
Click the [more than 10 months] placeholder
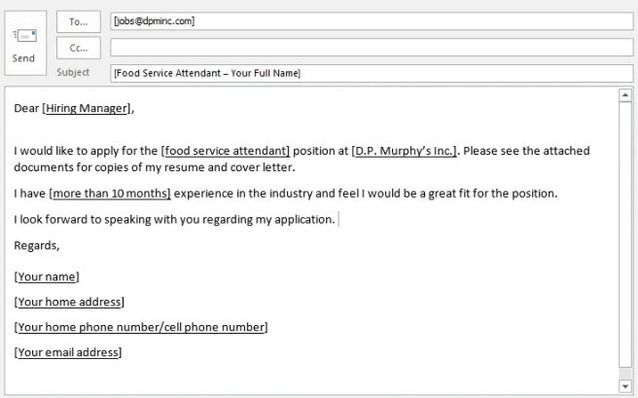[110, 194]
